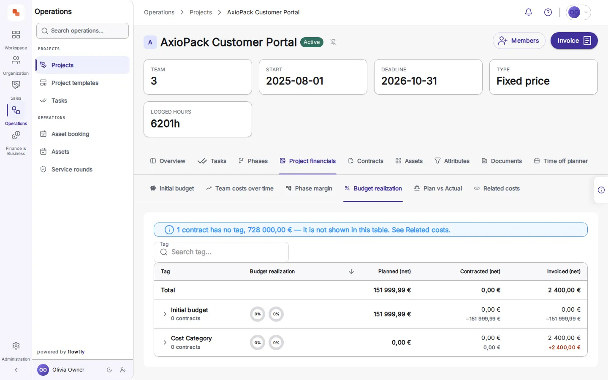
Task: Toggle the pin icon next to Active badge
Action: point(334,42)
